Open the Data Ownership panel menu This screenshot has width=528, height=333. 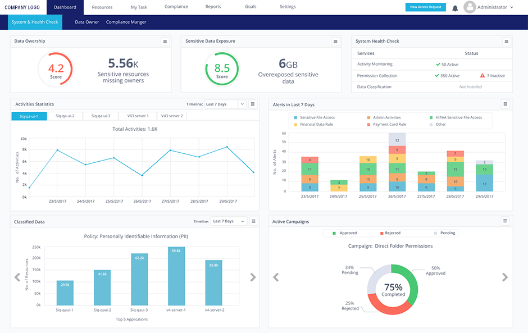pos(165,41)
